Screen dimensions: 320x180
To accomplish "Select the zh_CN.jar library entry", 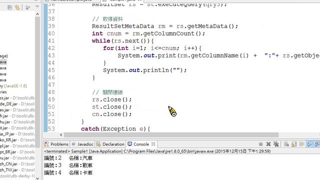I will (x=17, y=164).
